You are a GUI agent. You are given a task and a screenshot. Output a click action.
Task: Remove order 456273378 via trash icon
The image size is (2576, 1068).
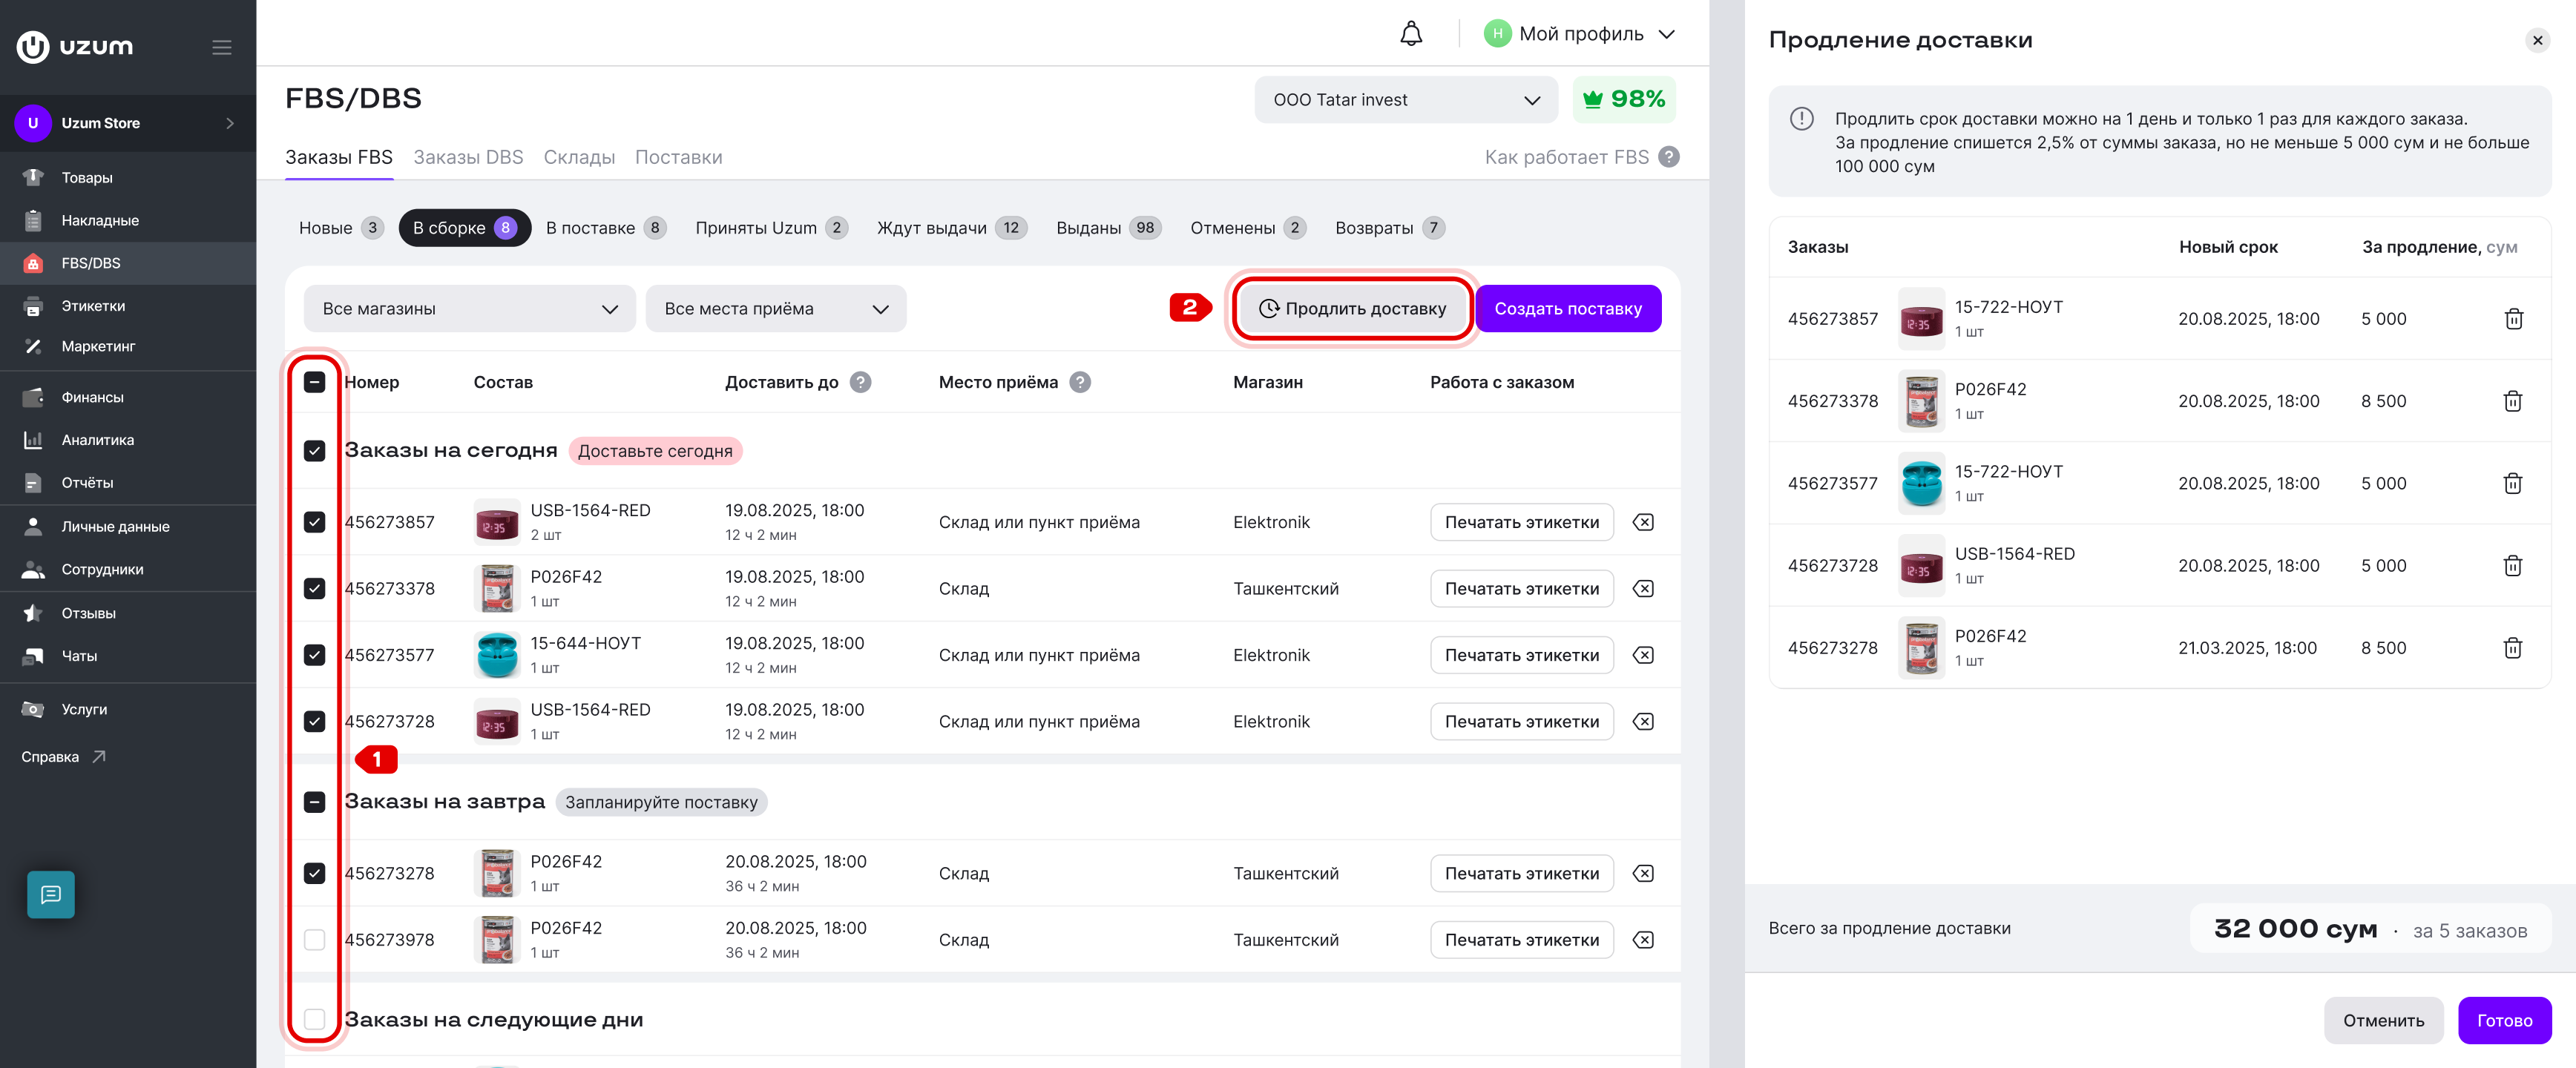[2513, 401]
